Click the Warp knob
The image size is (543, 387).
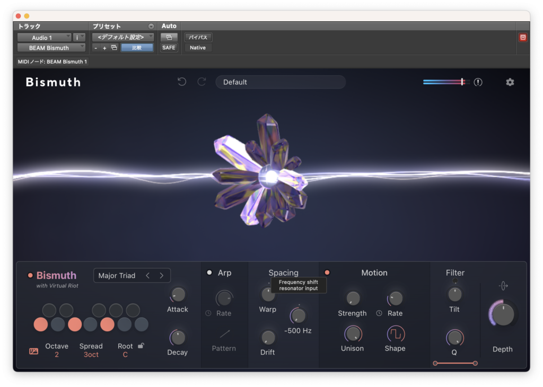tap(268, 295)
